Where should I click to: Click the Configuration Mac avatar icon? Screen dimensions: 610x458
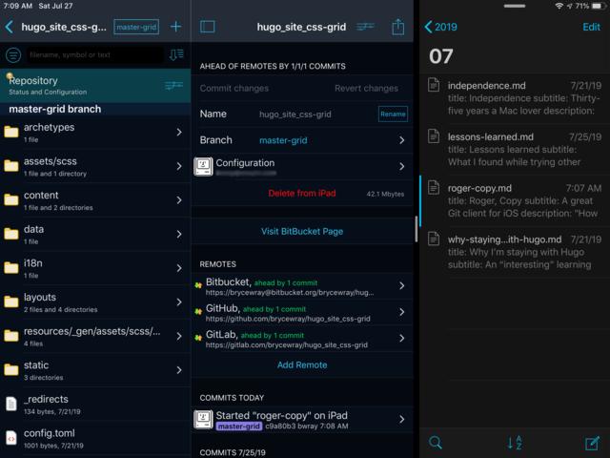coord(203,167)
